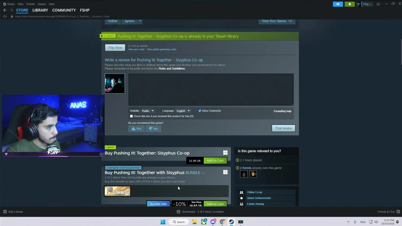402x226 pixels.
Task: Open View global gameplay stats link
Action: (x=161, y=49)
